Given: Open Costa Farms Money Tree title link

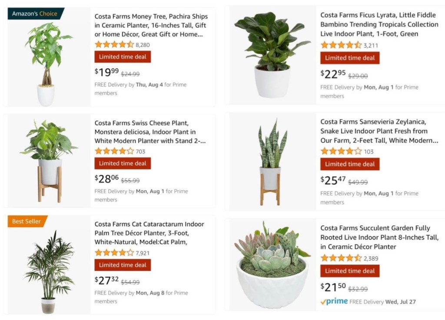Looking at the screenshot, I should click(150, 25).
